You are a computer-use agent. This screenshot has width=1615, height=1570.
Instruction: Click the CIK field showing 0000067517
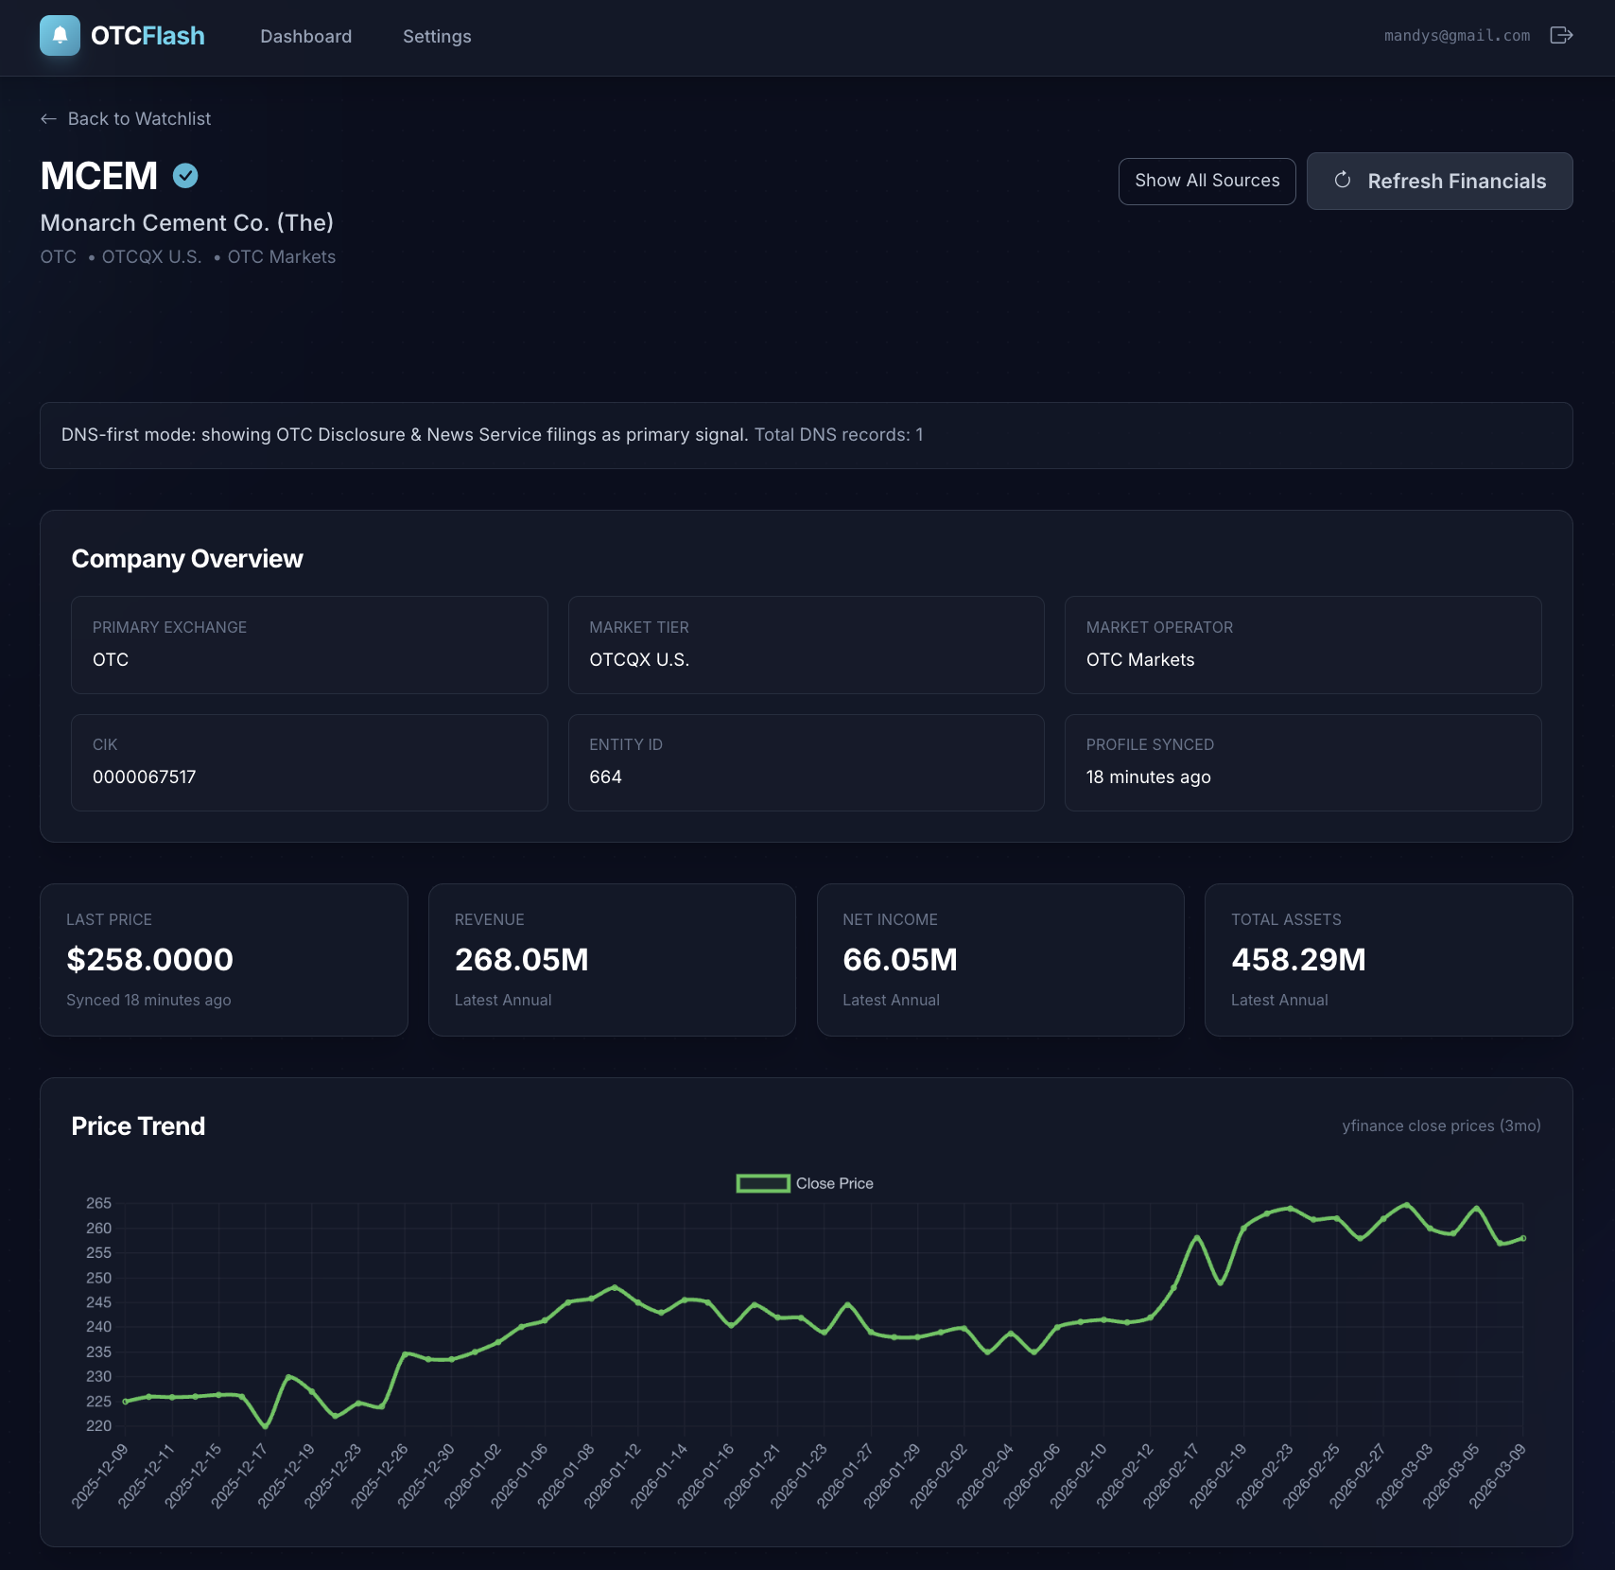pyautogui.click(x=309, y=762)
